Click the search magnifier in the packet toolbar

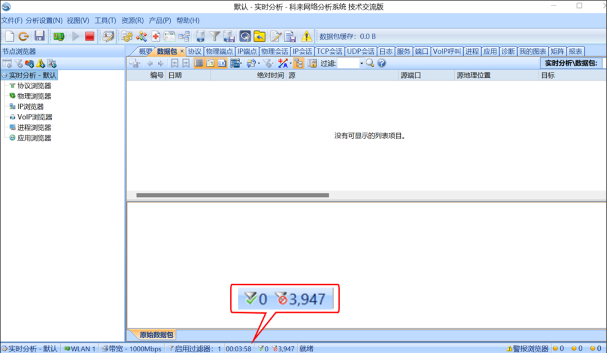[370, 63]
